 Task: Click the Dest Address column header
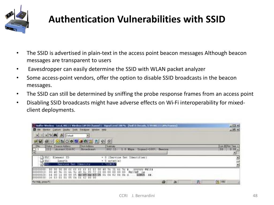coord(93,146)
